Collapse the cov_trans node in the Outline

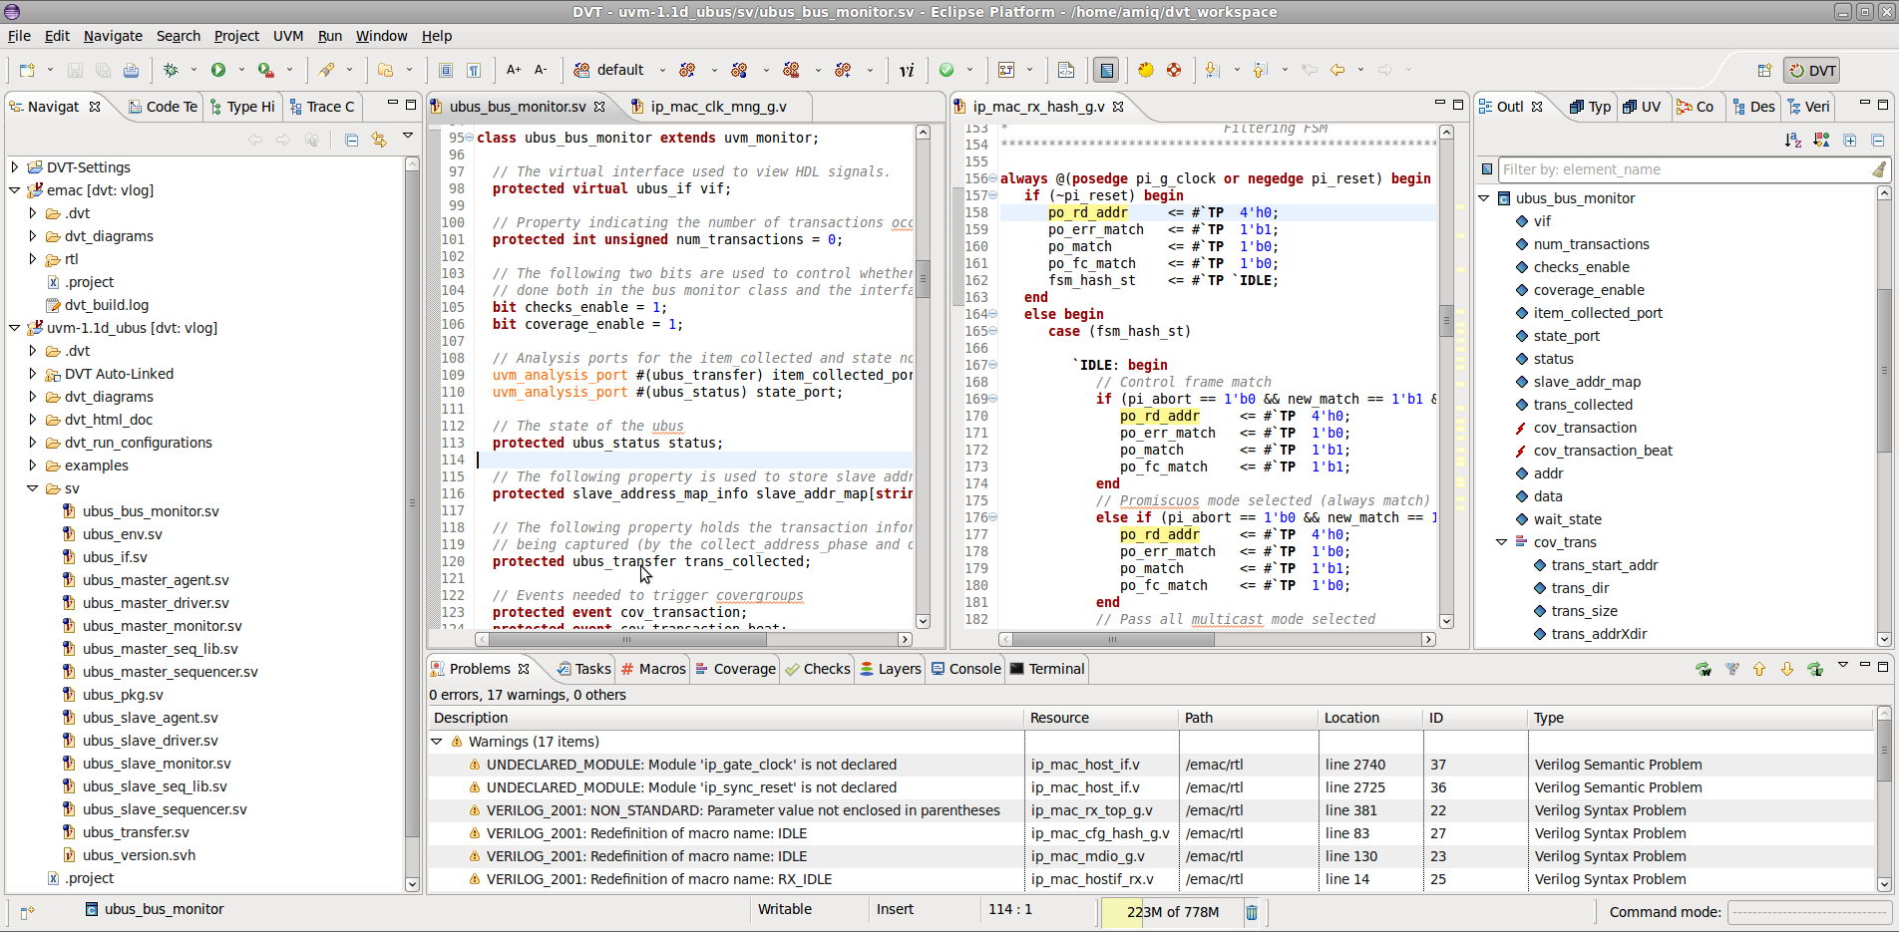click(x=1502, y=542)
